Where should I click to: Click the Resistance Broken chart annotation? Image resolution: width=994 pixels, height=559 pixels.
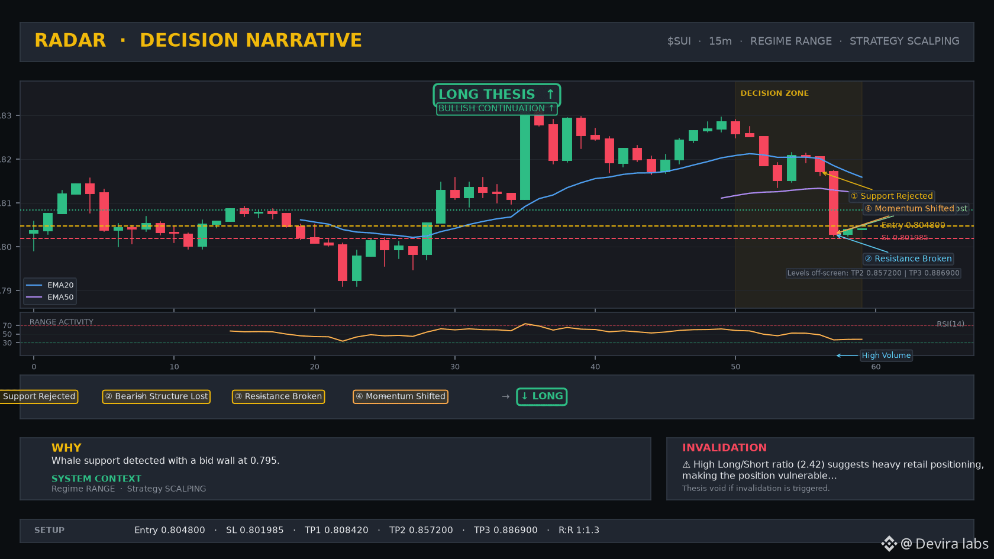click(x=908, y=259)
